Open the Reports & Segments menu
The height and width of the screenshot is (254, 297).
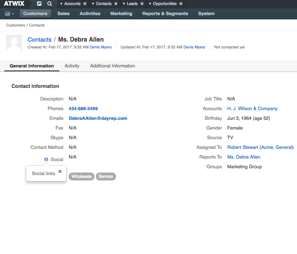[165, 14]
